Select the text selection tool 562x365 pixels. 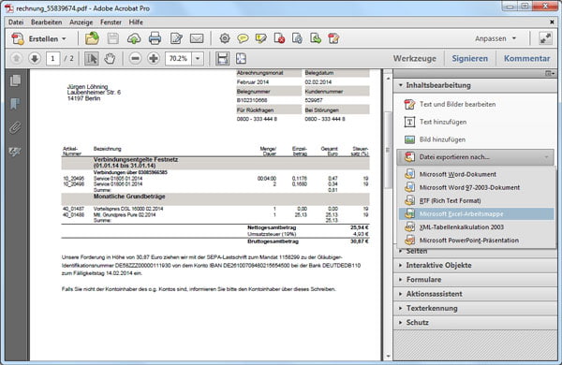tap(92, 58)
